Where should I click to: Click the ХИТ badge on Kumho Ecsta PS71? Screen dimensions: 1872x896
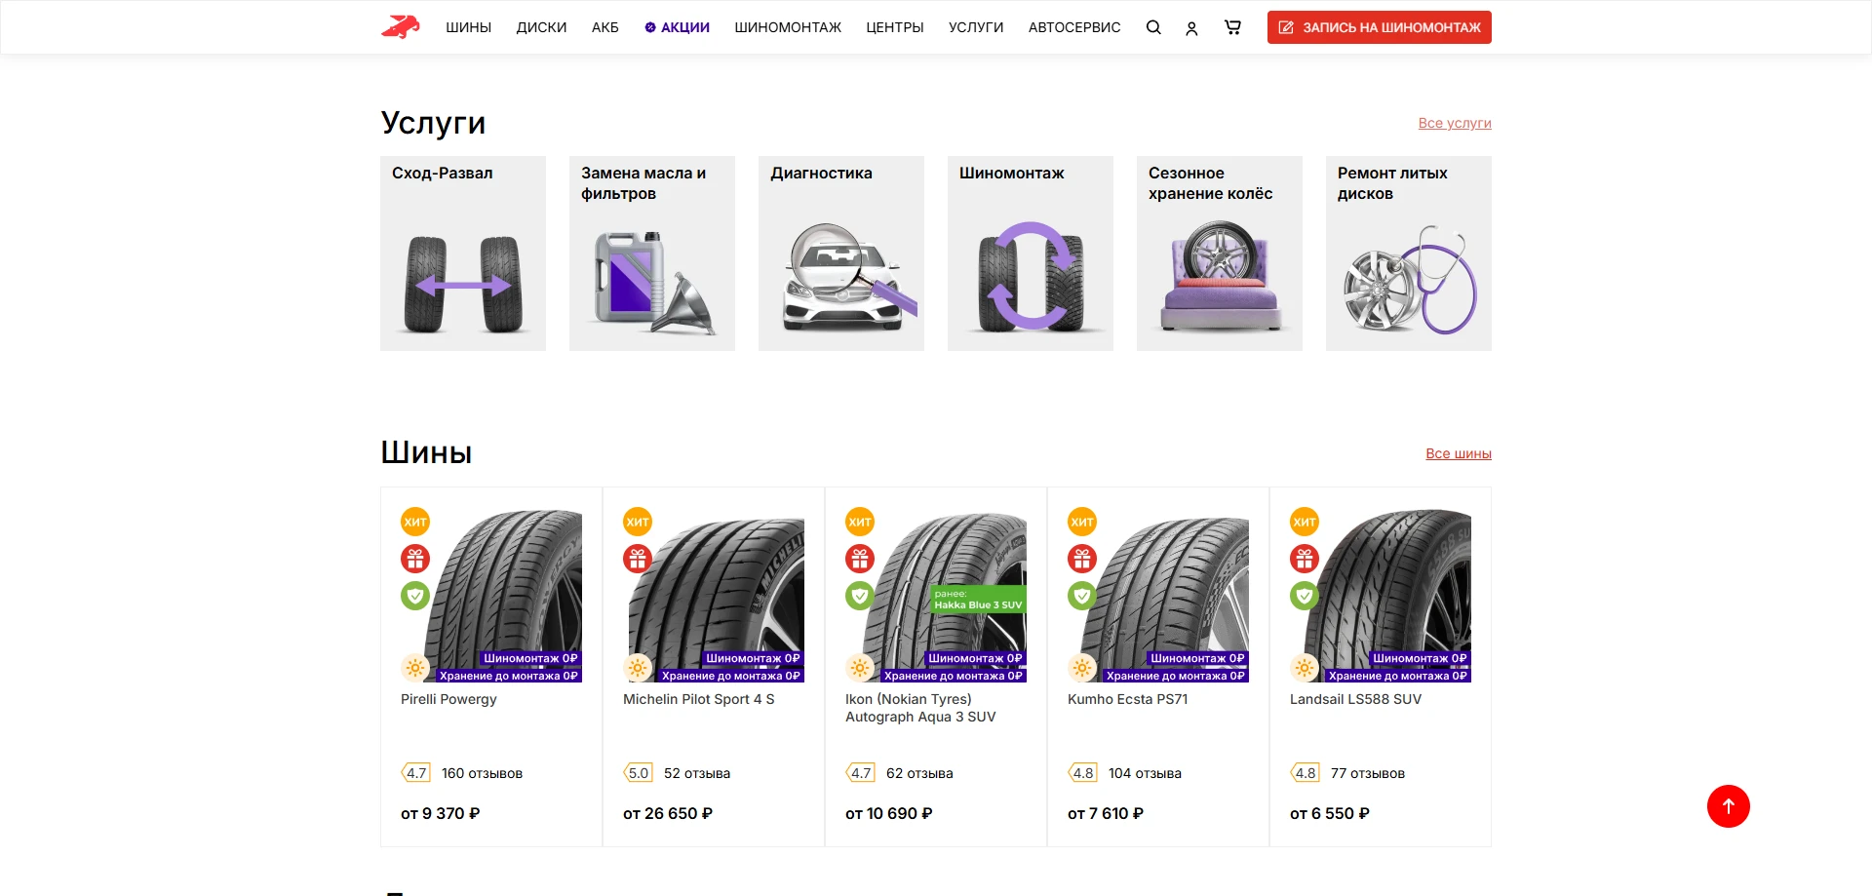(1082, 522)
